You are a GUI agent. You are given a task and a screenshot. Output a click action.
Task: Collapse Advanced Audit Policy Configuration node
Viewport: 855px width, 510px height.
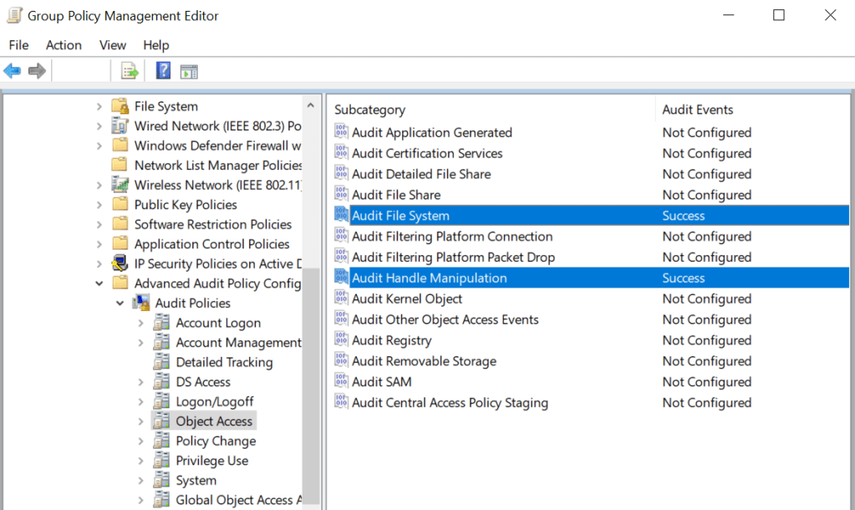coord(99,283)
